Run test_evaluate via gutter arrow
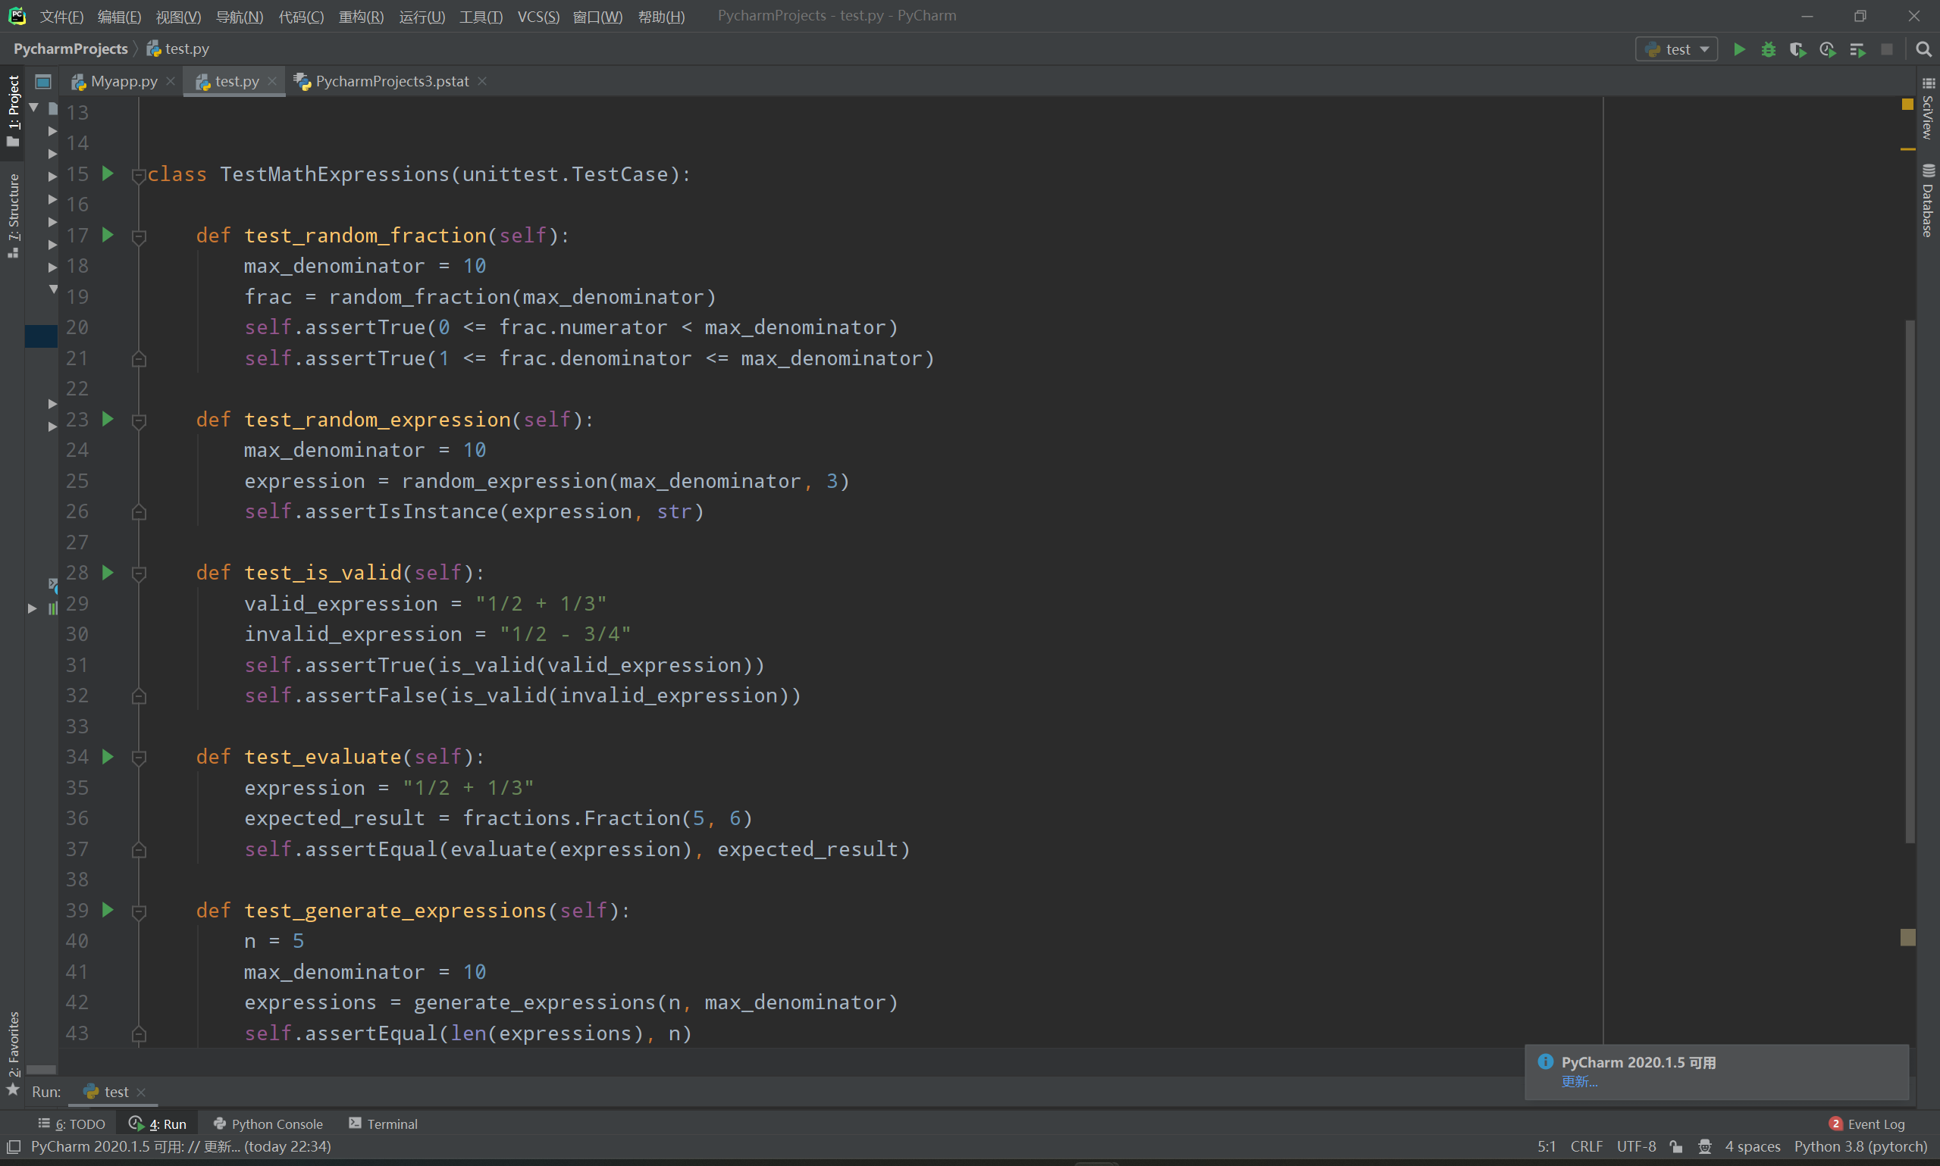 click(x=108, y=756)
